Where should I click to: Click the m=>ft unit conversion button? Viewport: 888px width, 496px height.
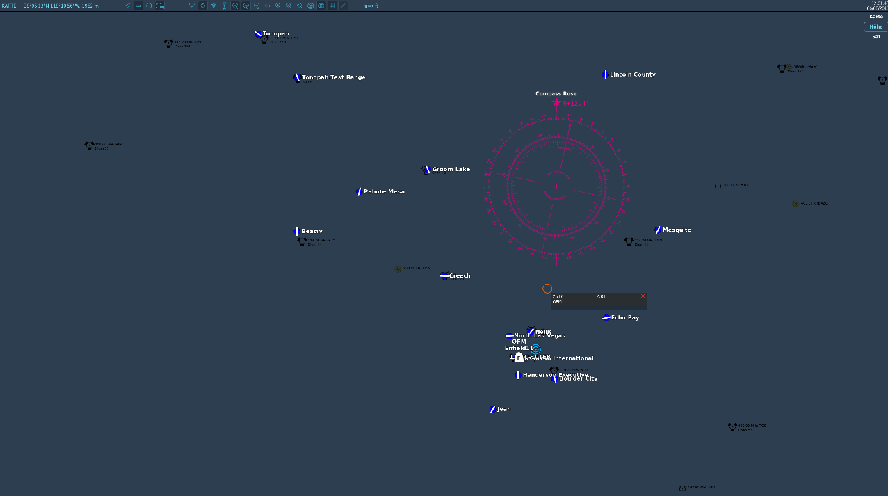coord(371,6)
